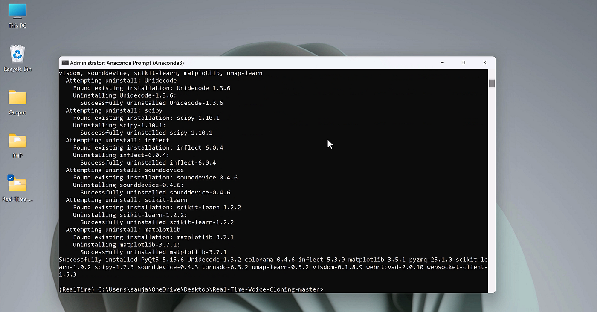Screen dimensions: 597x312
Task: Maximize the Anaconda Prompt window
Action: coord(464,63)
